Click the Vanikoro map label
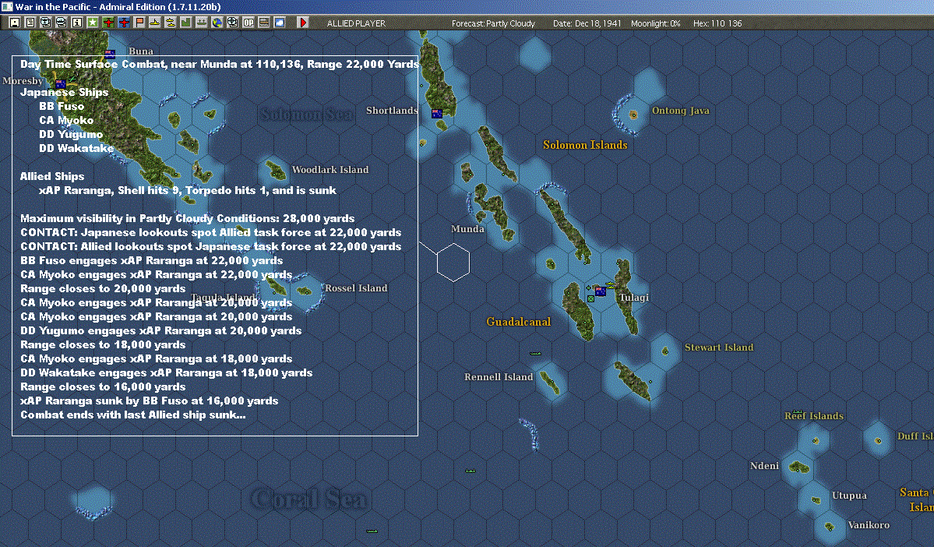 click(x=869, y=525)
